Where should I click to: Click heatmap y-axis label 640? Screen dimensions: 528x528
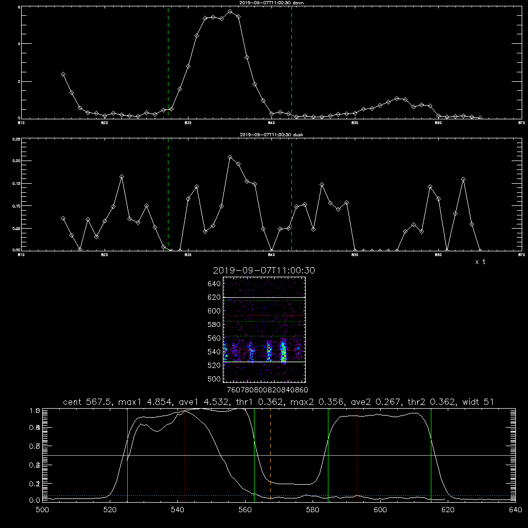click(214, 284)
